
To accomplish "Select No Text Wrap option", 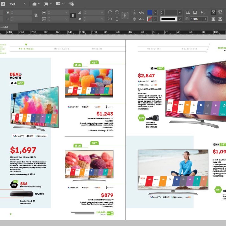I will click(214, 12).
